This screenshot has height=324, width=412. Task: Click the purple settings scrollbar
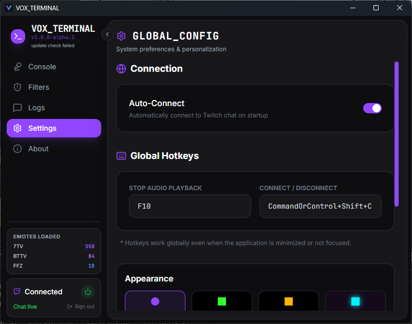[397, 134]
